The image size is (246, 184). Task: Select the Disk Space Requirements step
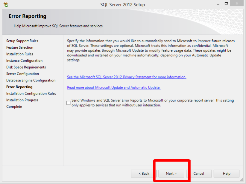coord(26,67)
